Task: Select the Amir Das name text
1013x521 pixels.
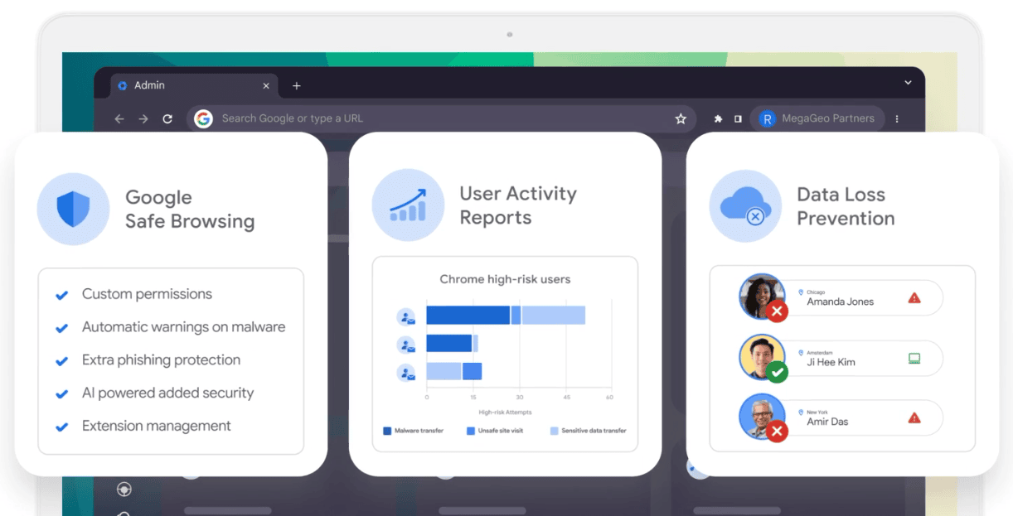Action: click(x=827, y=422)
